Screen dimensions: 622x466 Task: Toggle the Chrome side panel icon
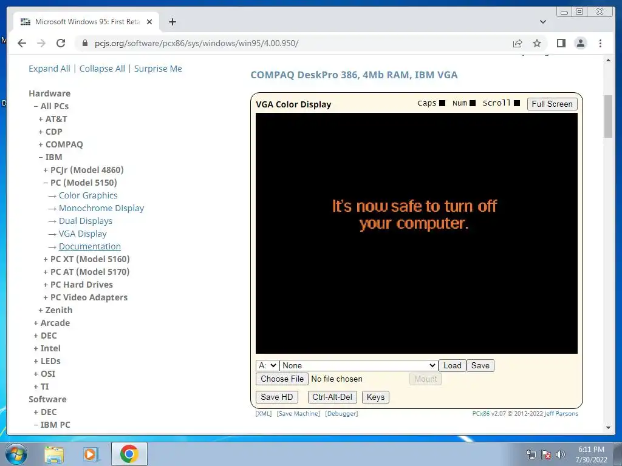coord(561,43)
